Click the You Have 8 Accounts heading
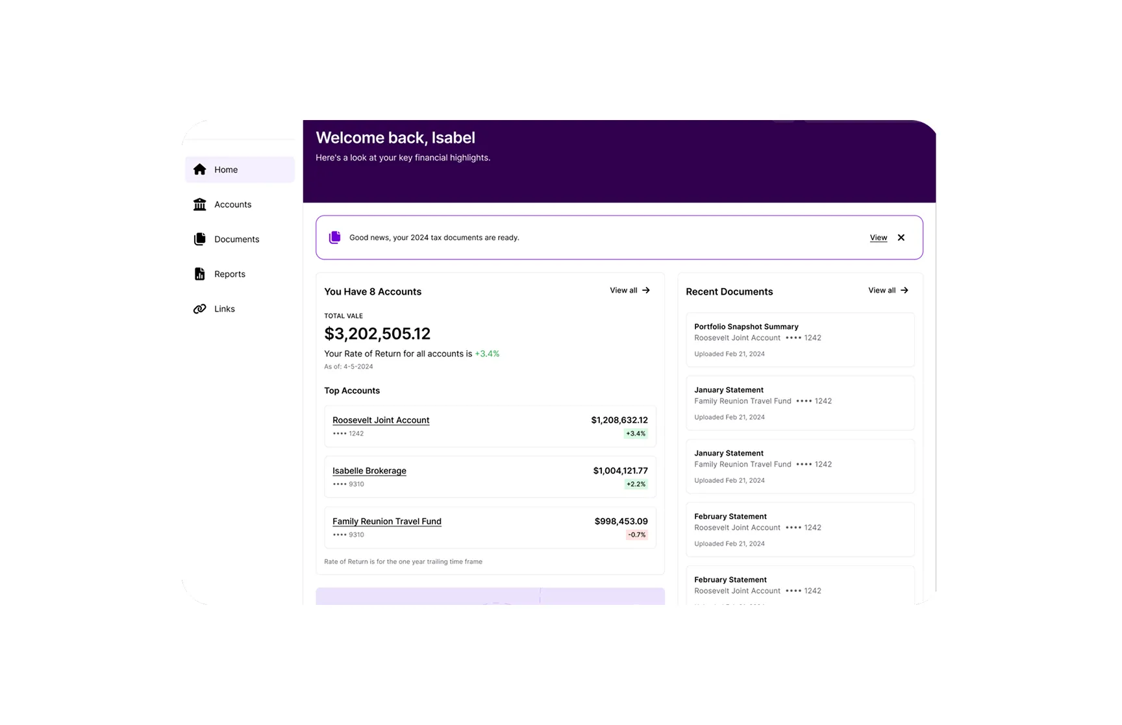Screen dimensions: 1122x725 (x=373, y=291)
